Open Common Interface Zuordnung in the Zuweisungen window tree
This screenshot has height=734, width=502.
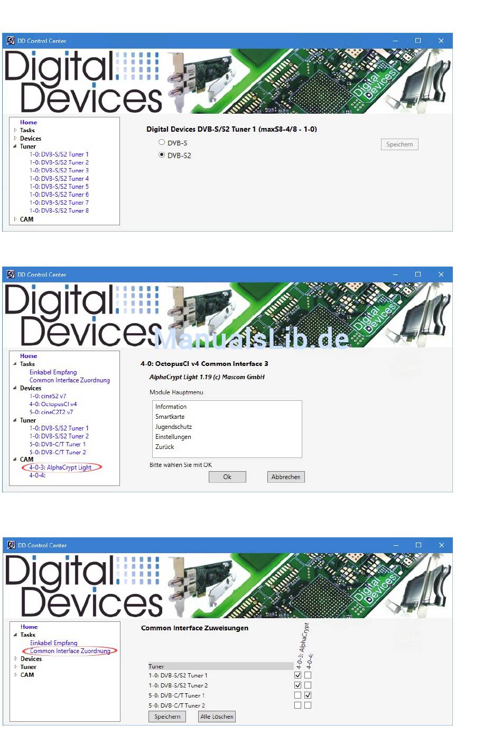click(x=70, y=651)
